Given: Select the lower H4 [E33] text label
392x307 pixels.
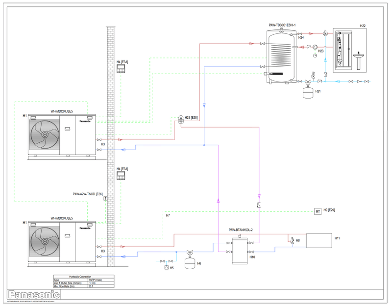Looking at the screenshot, I should 122,169.
